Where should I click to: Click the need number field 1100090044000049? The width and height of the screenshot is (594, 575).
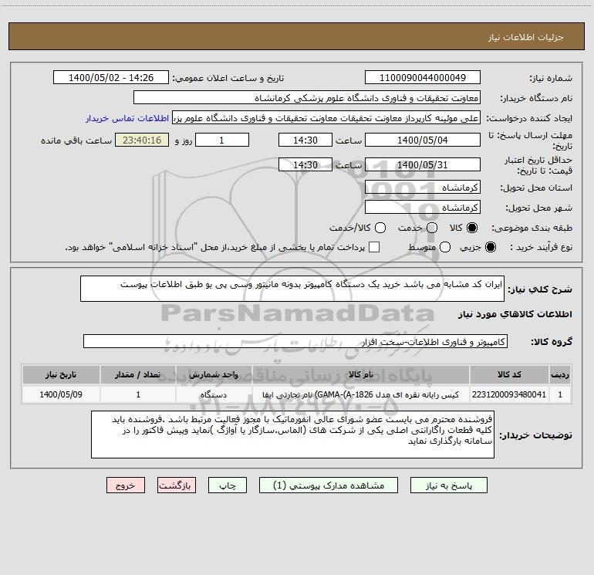click(423, 78)
